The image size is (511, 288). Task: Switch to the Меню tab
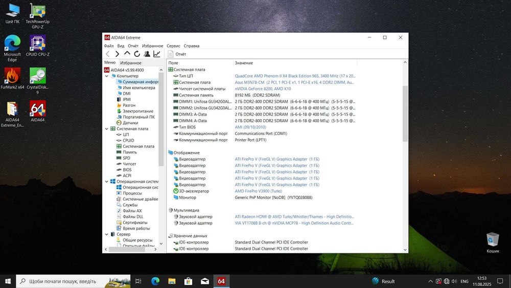110,62
